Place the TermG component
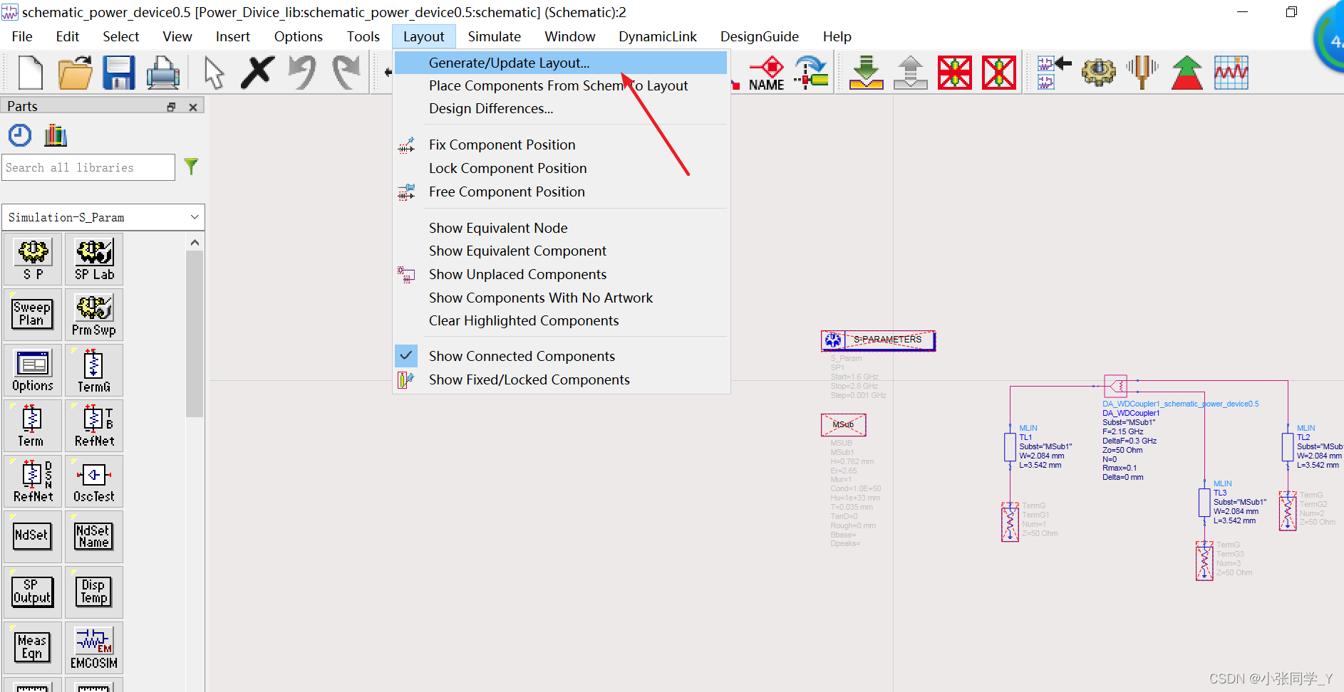 94,370
